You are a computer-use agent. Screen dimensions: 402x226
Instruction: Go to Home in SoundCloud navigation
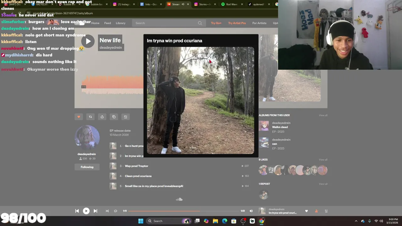coord(95,23)
